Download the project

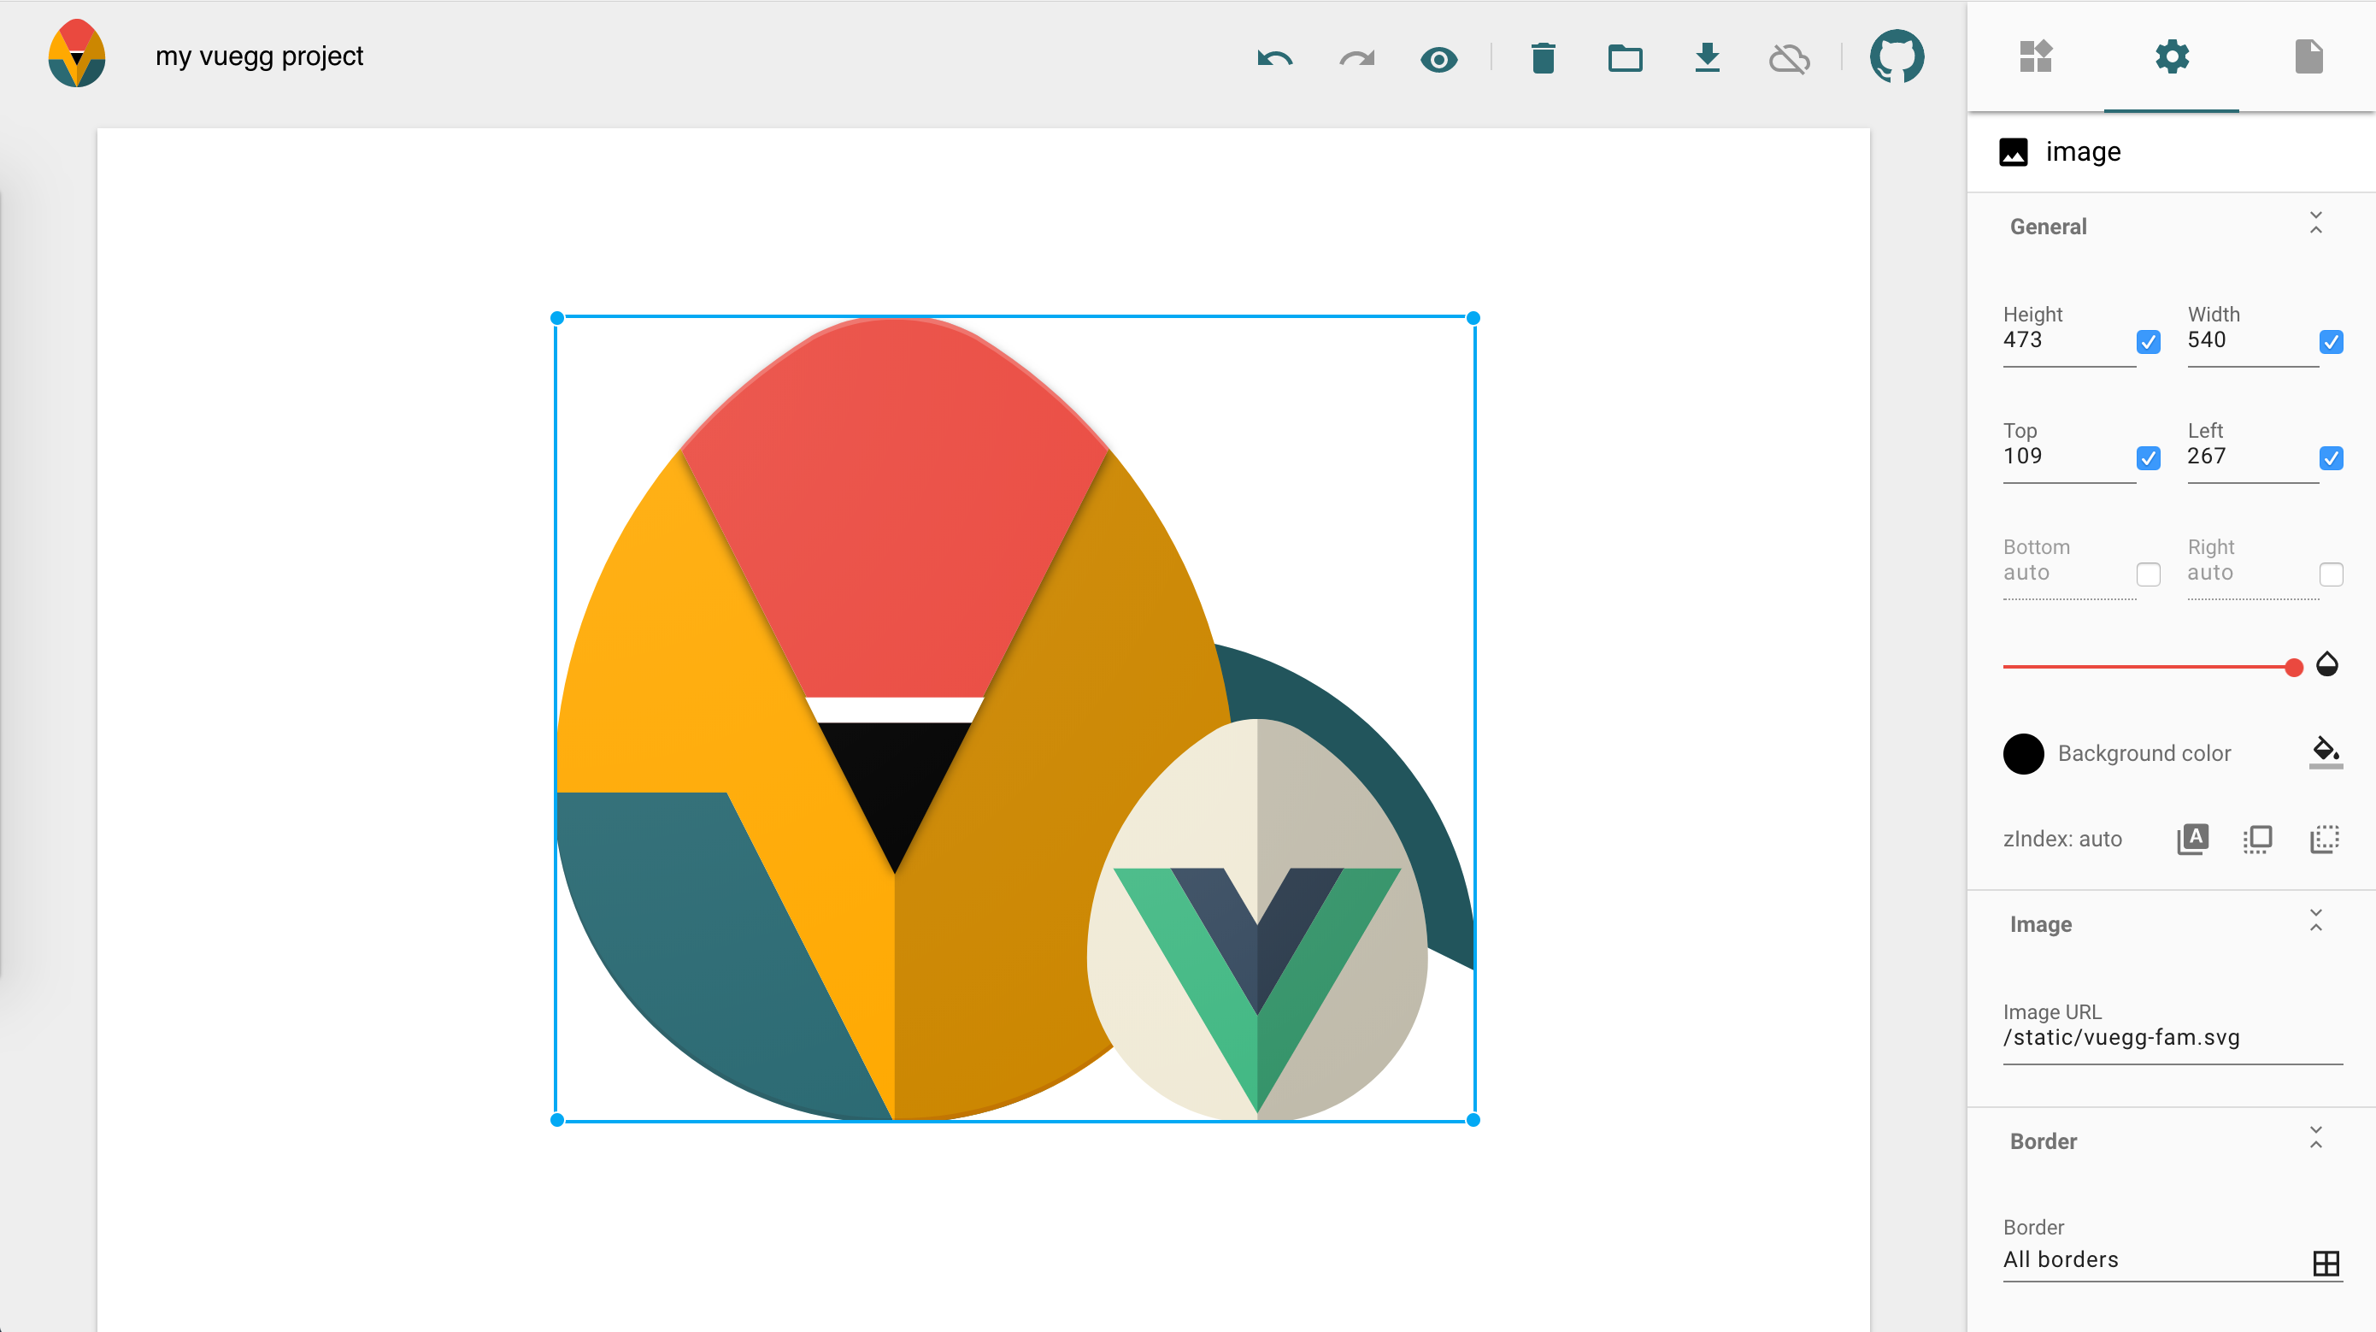pos(1708,57)
